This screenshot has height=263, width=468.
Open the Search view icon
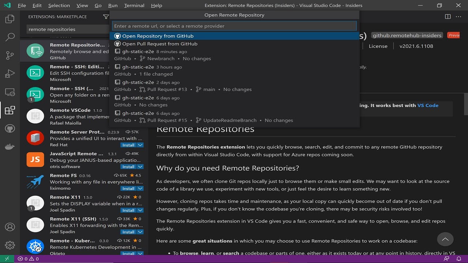[x=10, y=37]
